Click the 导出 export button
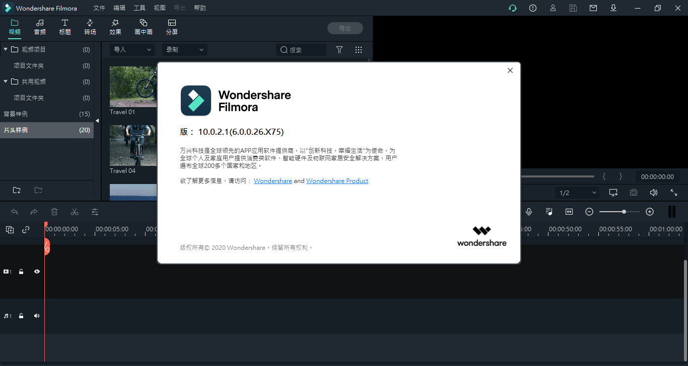688x366 pixels. 345,28
